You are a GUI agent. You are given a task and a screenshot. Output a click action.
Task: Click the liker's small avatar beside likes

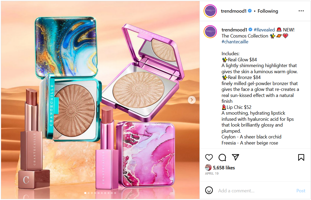tap(208, 168)
